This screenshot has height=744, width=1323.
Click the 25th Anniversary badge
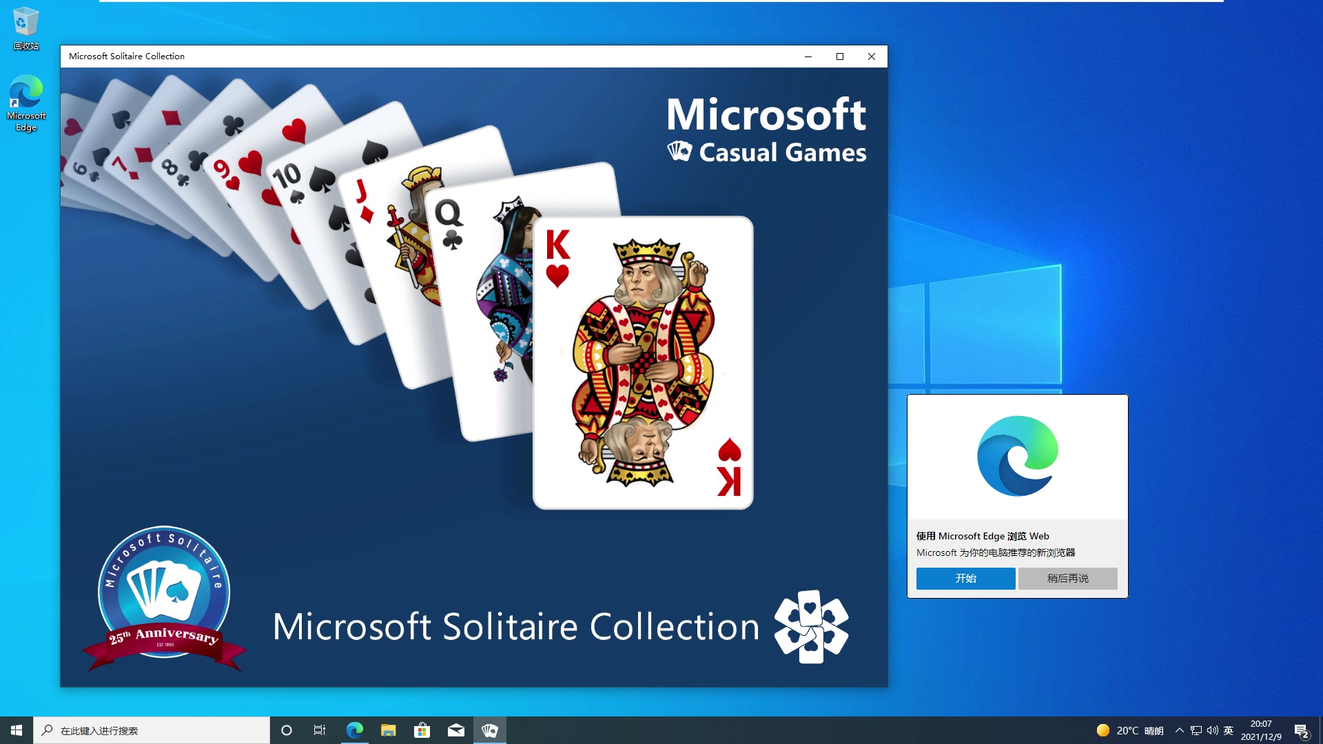[x=164, y=598]
